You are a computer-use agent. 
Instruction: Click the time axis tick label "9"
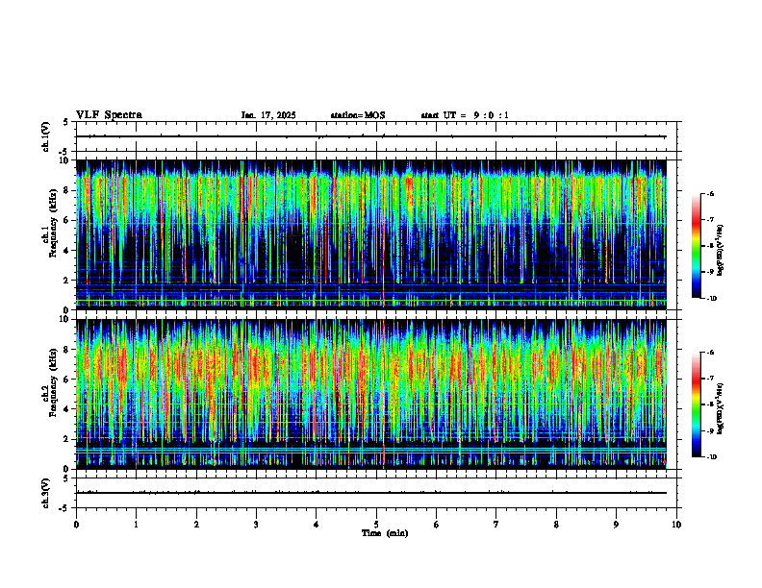(616, 525)
